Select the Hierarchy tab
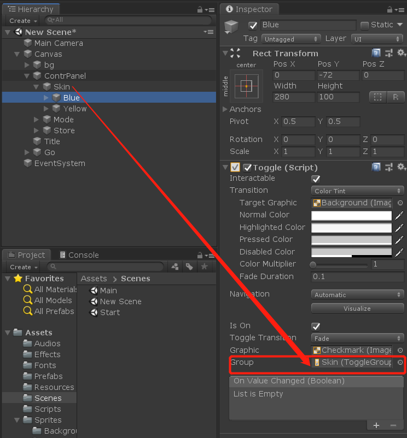407x438 pixels. tap(31, 9)
